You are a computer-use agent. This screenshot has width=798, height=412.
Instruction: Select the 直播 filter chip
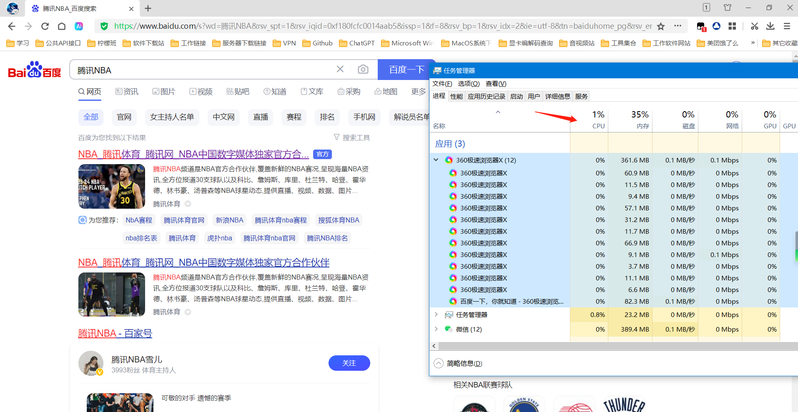261,117
